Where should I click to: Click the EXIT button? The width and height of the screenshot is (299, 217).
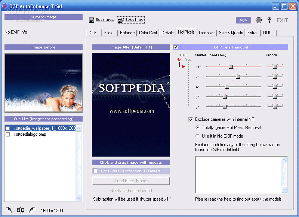coord(282,20)
